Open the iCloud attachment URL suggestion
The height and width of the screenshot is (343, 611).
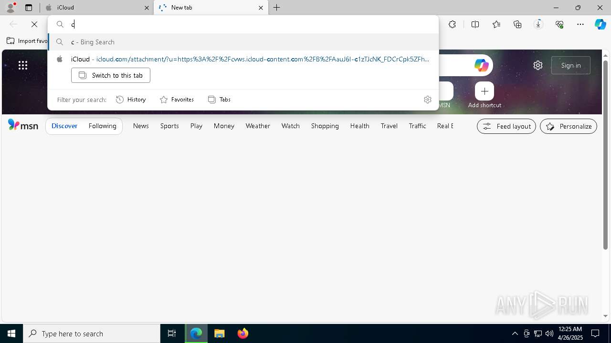243,59
